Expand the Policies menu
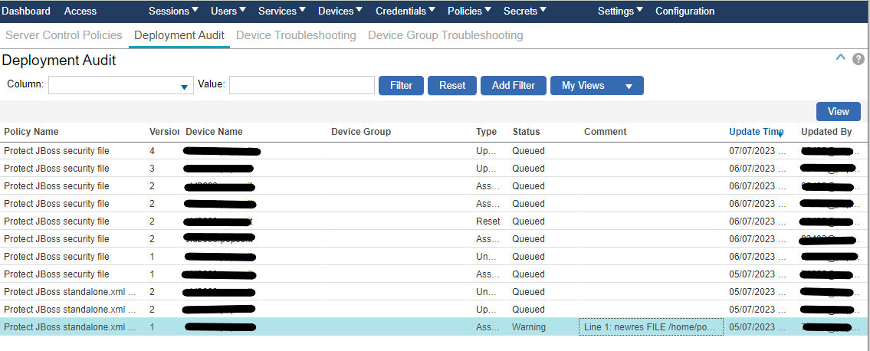 [x=469, y=11]
